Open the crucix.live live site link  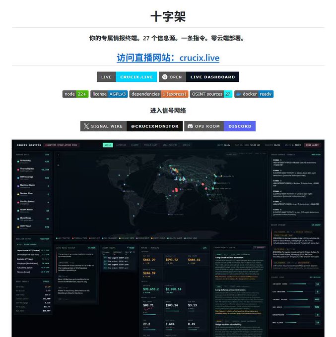pos(168,58)
